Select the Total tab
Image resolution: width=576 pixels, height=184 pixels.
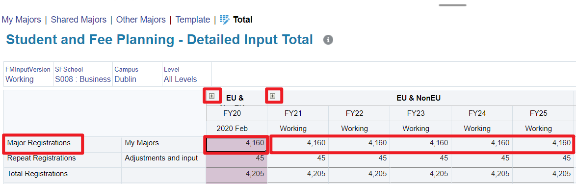[243, 20]
